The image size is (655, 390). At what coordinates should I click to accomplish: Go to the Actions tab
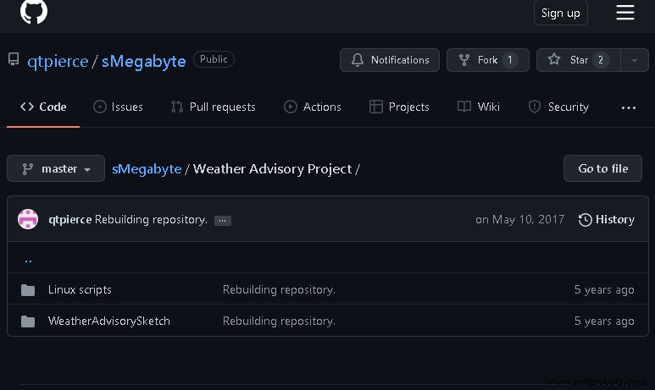pos(313,107)
